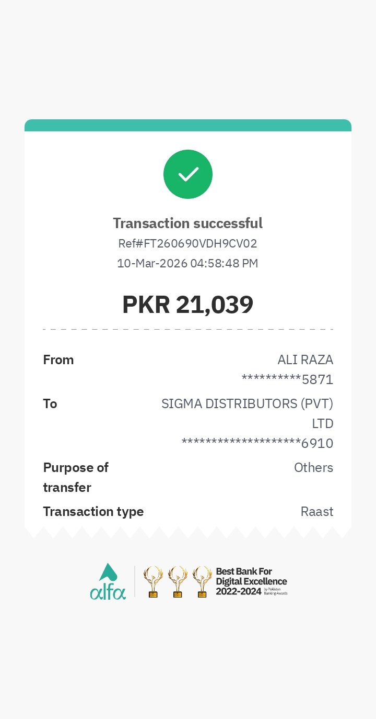Image resolution: width=376 pixels, height=719 pixels.
Task: Click the Transaction type label
Action: (x=93, y=512)
